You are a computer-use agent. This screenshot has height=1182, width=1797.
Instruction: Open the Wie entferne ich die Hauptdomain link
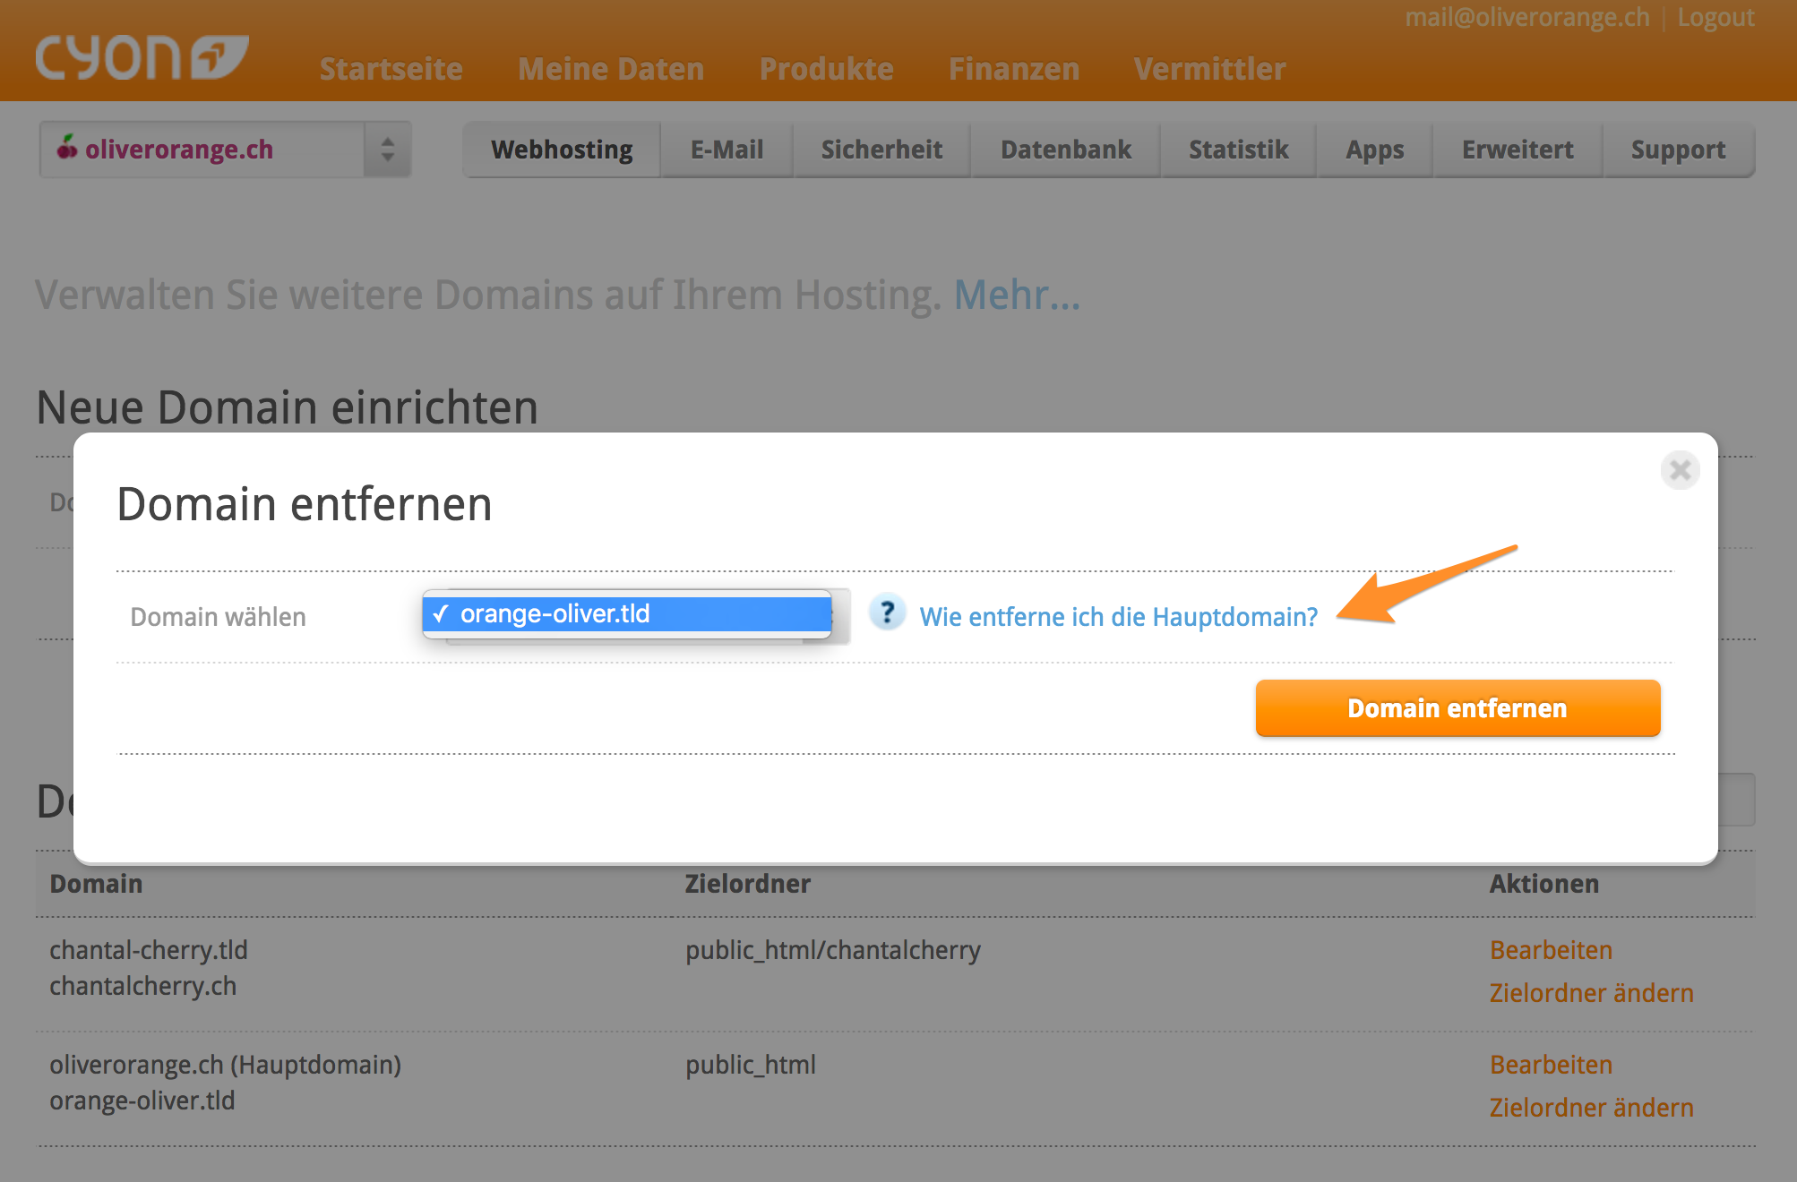(x=1118, y=617)
